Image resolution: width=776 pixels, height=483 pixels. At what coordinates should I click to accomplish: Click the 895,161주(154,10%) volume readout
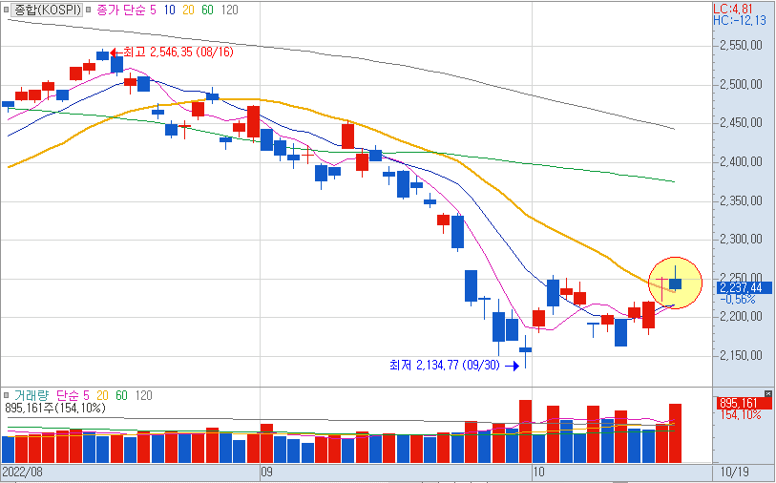click(x=54, y=409)
